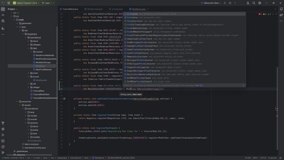The height and width of the screenshot is (160, 284).
Task: Close the ModItems.java tab
Action: click(148, 9)
